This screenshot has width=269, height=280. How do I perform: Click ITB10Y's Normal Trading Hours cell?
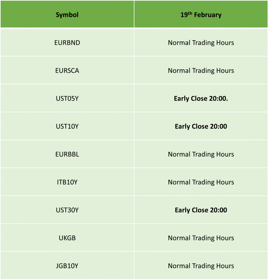201,182
